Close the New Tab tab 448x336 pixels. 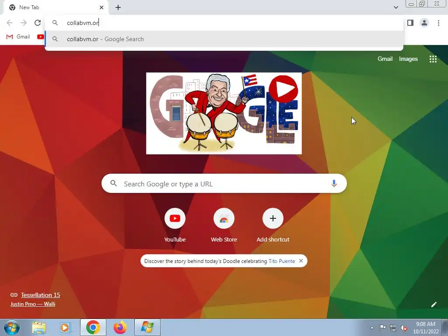coord(101,7)
